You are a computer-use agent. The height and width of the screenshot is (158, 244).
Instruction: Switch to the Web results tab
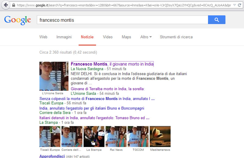43,37
